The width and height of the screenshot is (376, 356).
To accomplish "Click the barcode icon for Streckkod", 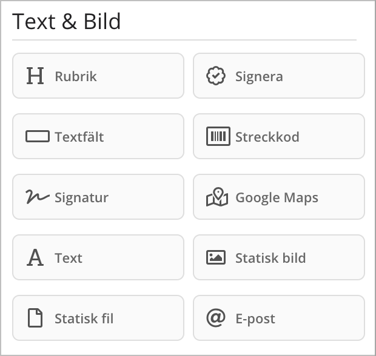I will pyautogui.click(x=218, y=136).
